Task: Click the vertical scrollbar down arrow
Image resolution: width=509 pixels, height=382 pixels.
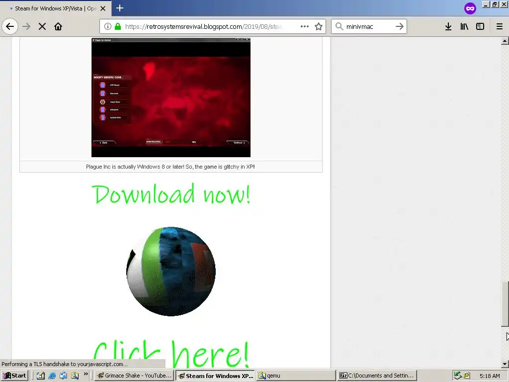Action: [505, 364]
